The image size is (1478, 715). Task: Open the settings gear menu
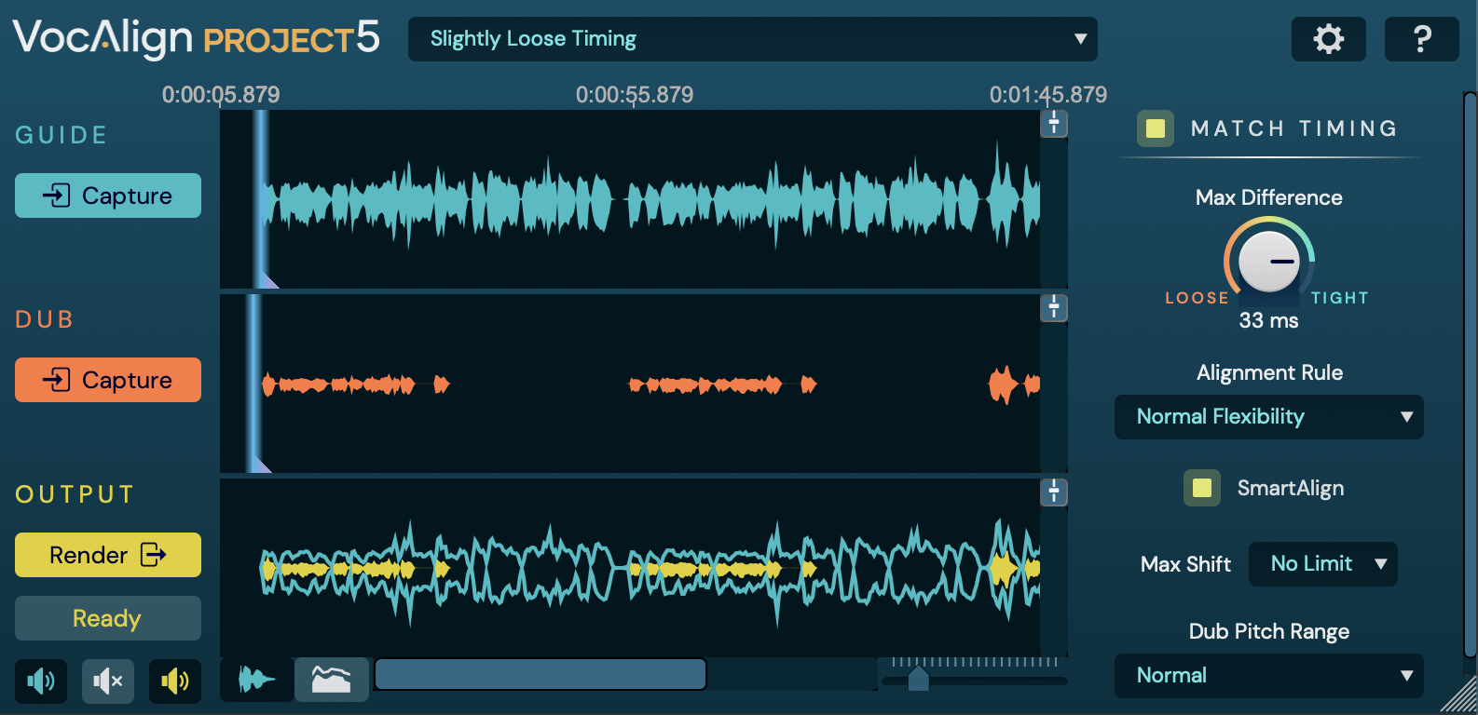(x=1328, y=39)
